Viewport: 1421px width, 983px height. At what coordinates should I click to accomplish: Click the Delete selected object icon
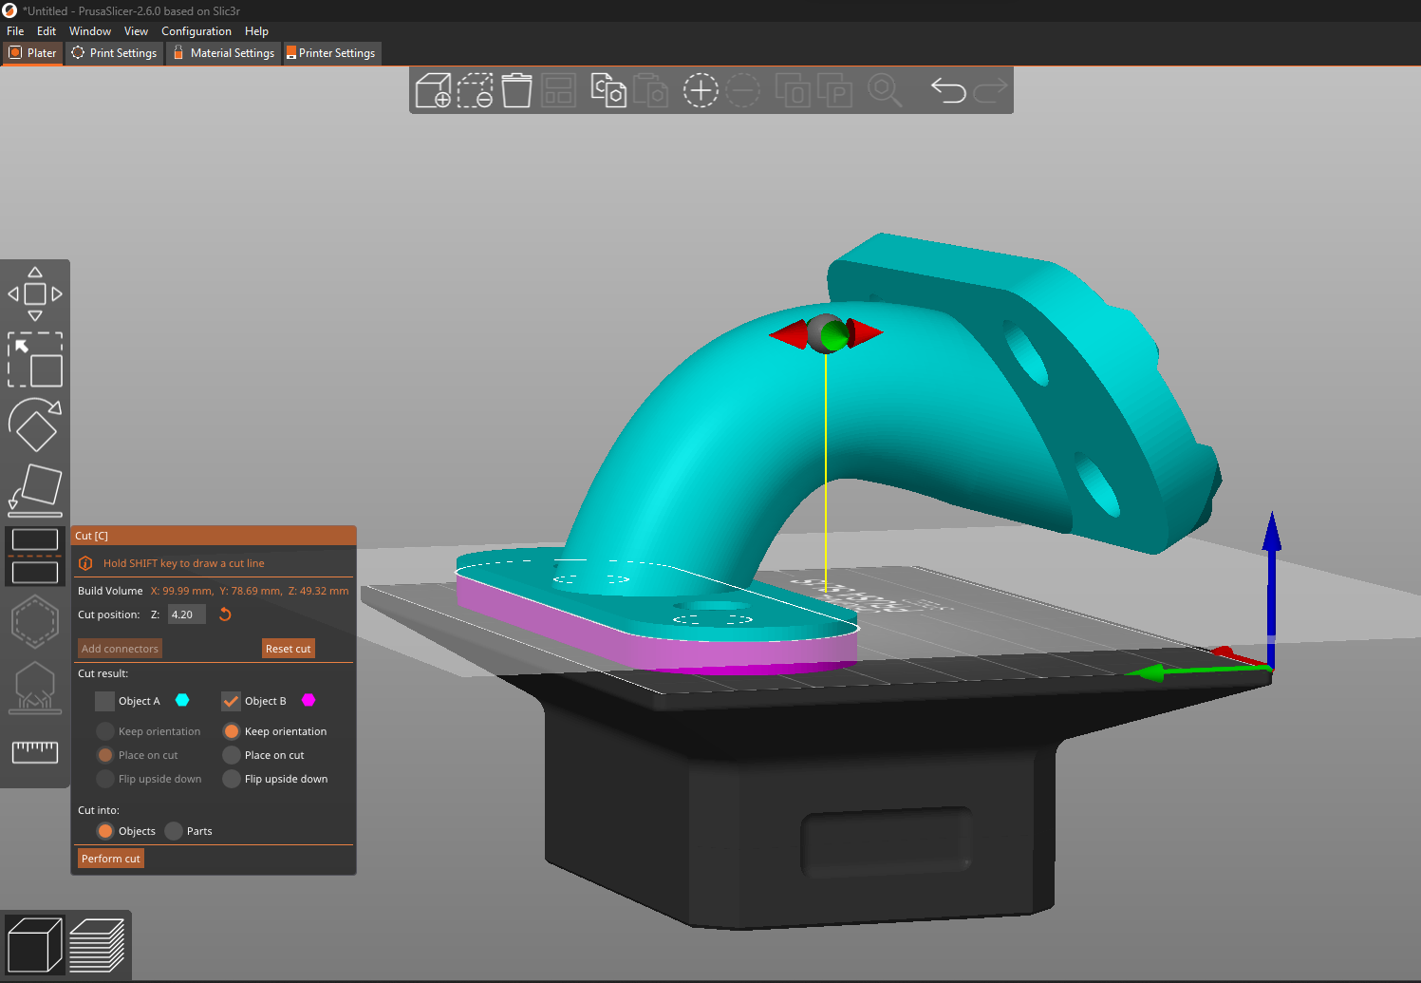[x=476, y=90]
